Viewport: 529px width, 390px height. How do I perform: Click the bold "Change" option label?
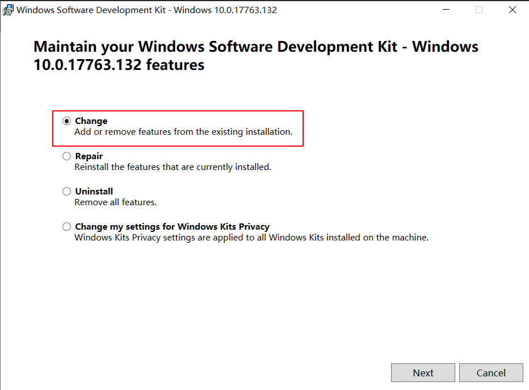tap(91, 121)
